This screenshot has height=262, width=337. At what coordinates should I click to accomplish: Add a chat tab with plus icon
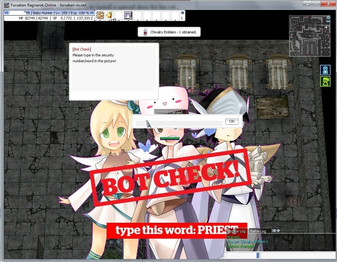278,231
